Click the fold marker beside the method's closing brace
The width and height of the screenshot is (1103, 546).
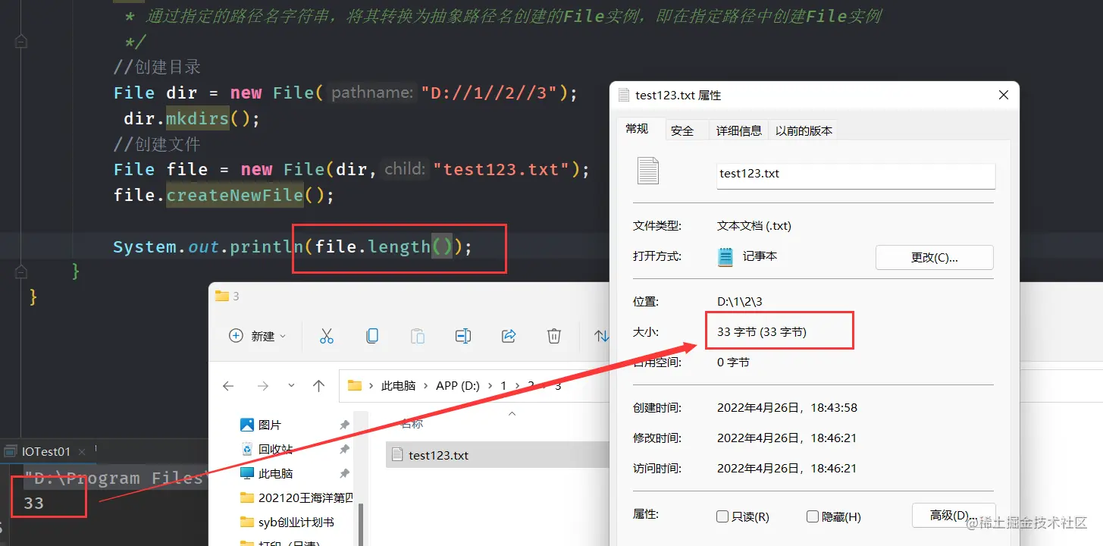[x=21, y=271]
